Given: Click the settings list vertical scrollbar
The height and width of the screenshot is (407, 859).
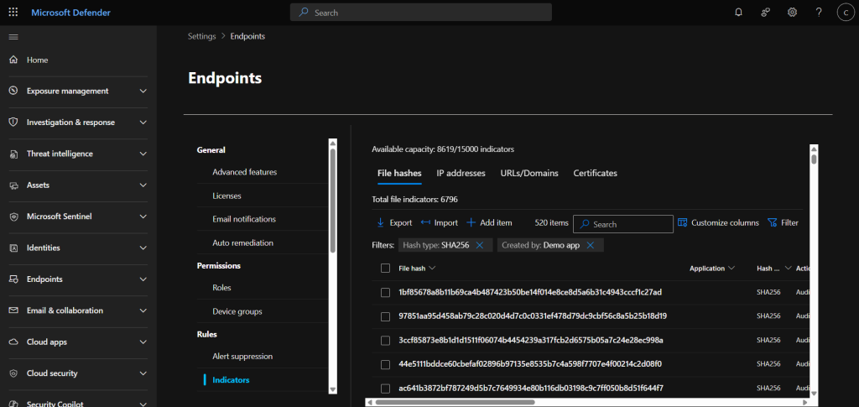Looking at the screenshot, I should pyautogui.click(x=332, y=200).
